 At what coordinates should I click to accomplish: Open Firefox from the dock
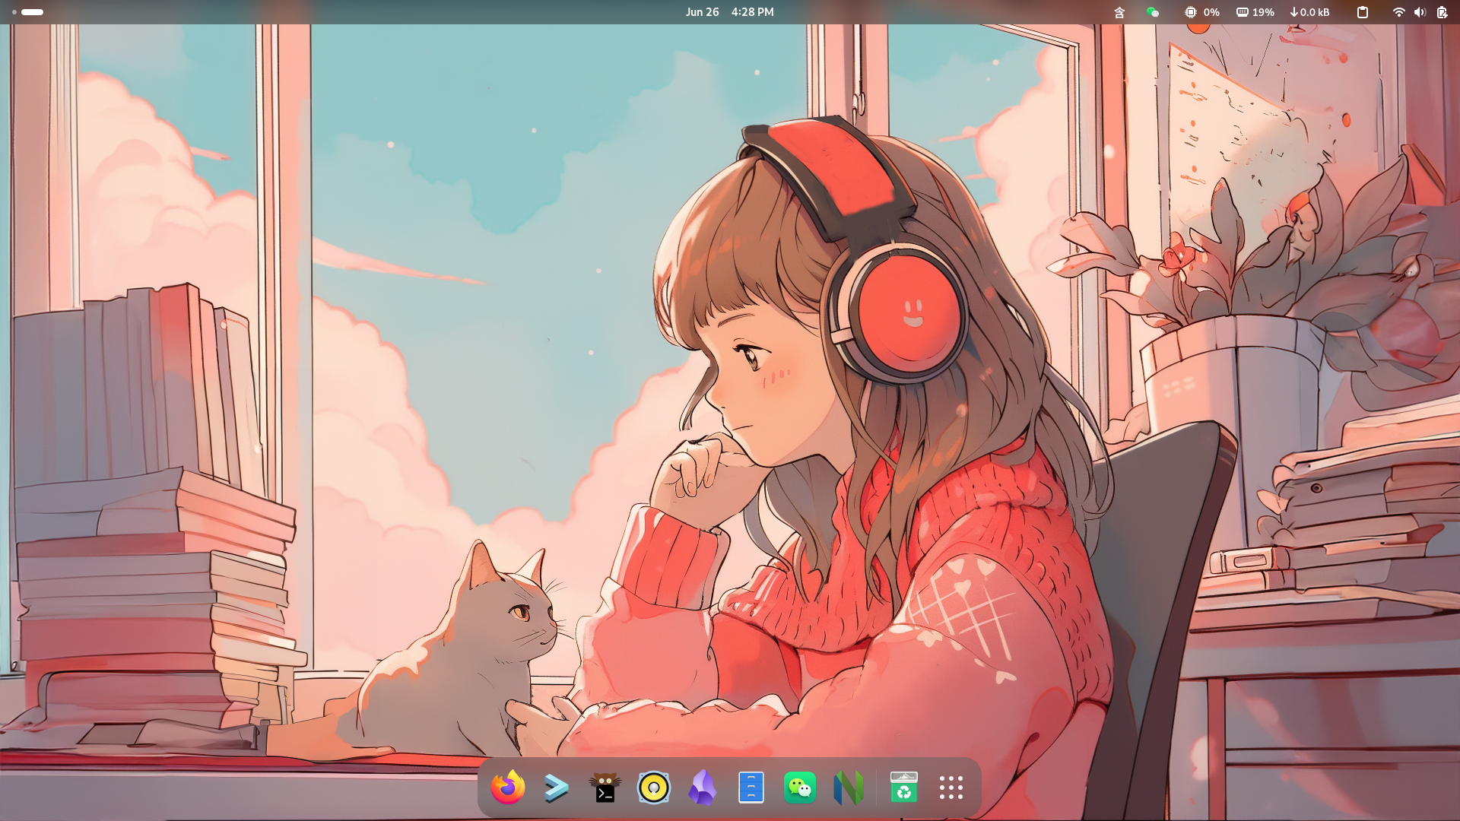(508, 788)
